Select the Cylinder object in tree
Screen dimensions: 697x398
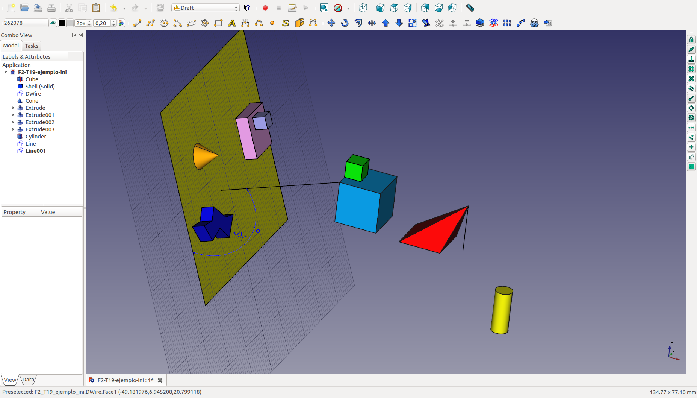click(x=36, y=137)
